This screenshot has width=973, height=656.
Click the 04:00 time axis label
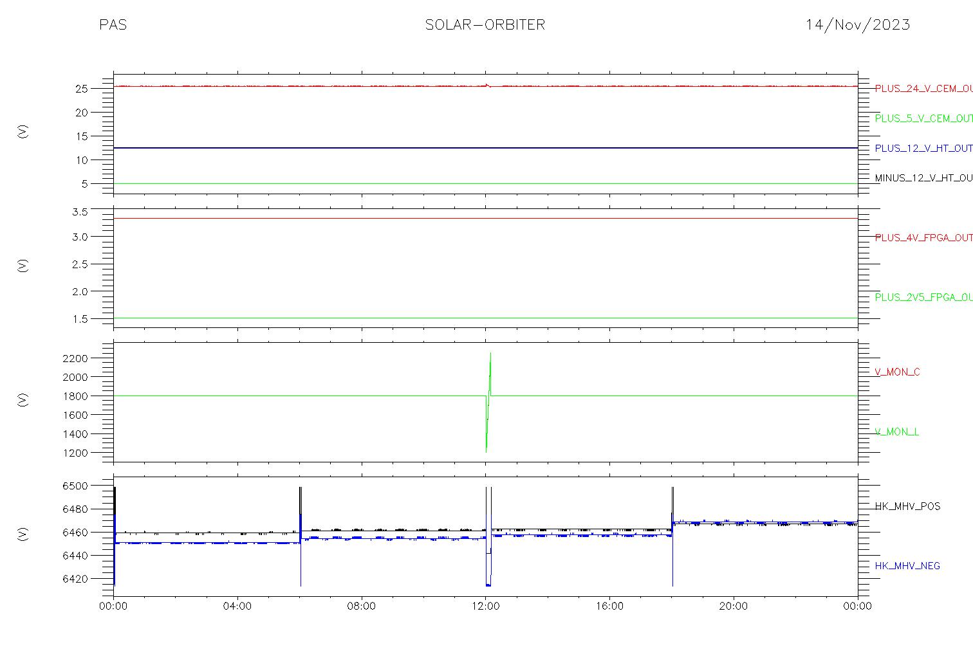pyautogui.click(x=237, y=606)
